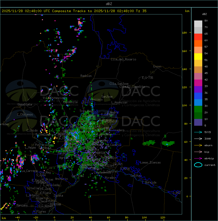Select the L_Asuncion location label

(119, 102)
